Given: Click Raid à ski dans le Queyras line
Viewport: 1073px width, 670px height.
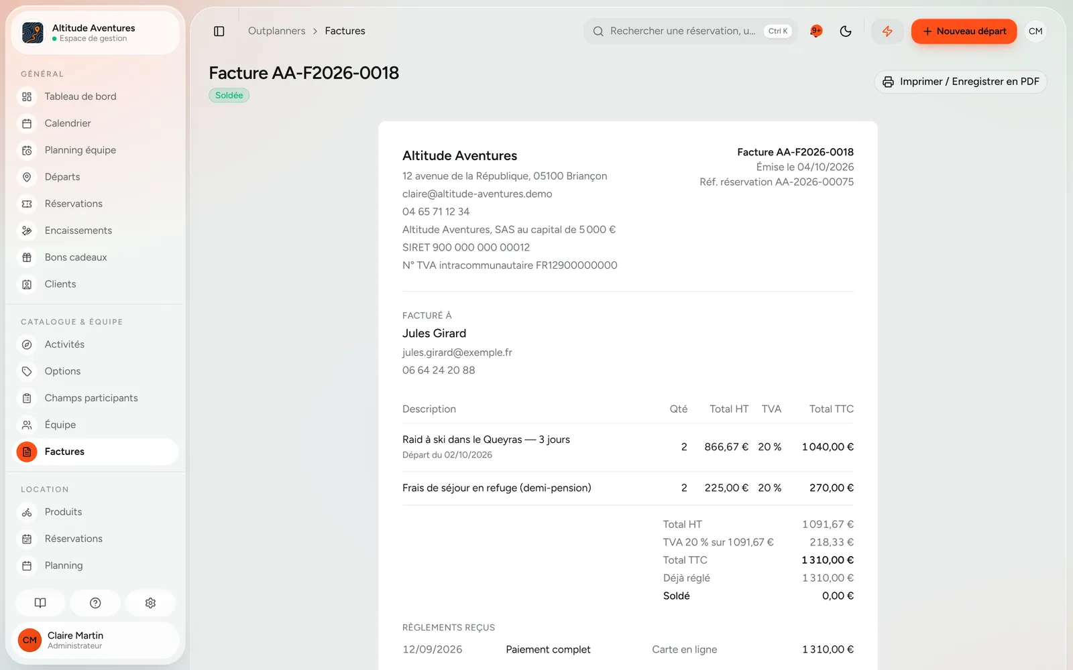Looking at the screenshot, I should pos(628,447).
